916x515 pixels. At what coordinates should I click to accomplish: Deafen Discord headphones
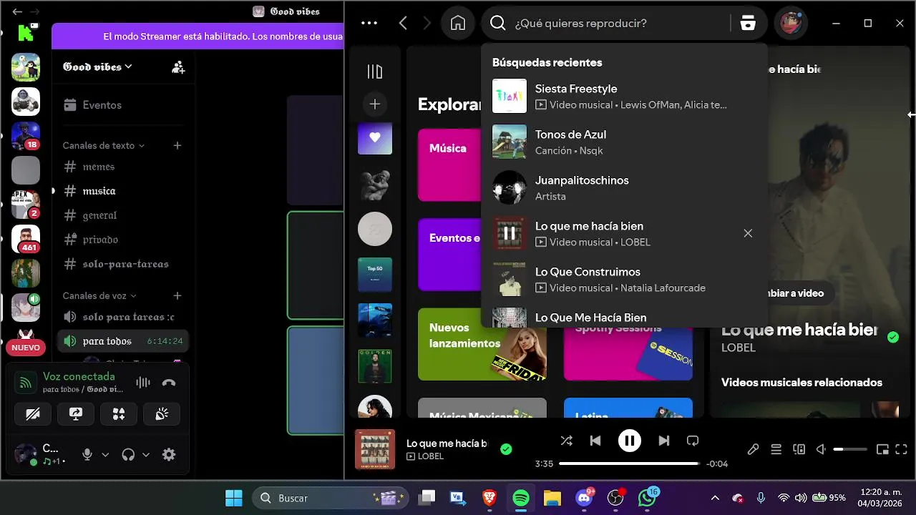coord(128,454)
